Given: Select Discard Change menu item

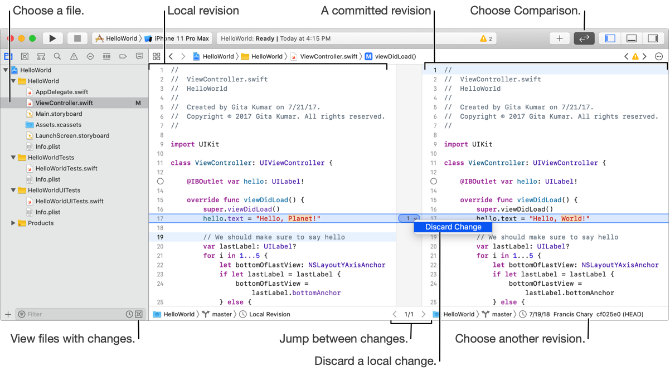Looking at the screenshot, I should pos(453,227).
